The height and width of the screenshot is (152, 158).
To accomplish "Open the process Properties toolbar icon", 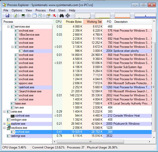I will click(48, 16).
